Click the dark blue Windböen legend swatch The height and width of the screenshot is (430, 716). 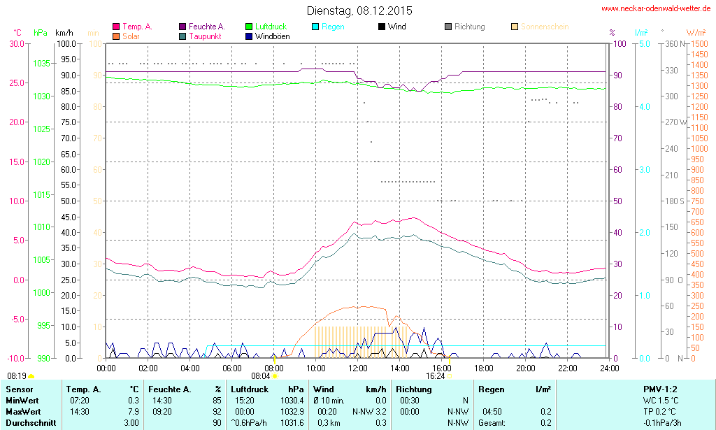click(x=249, y=36)
